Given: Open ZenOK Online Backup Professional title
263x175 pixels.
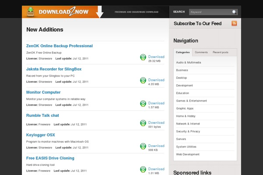Looking at the screenshot, I should tap(59, 46).
